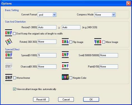The height and width of the screenshot is (105, 132).
Task: Check the Mirror Image option
Action: click(x=104, y=42)
